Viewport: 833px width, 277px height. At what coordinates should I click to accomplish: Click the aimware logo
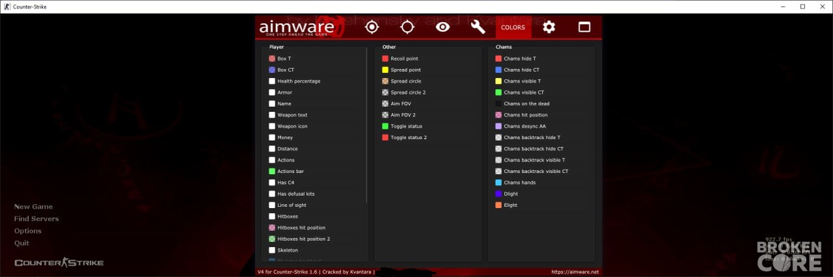(x=297, y=27)
